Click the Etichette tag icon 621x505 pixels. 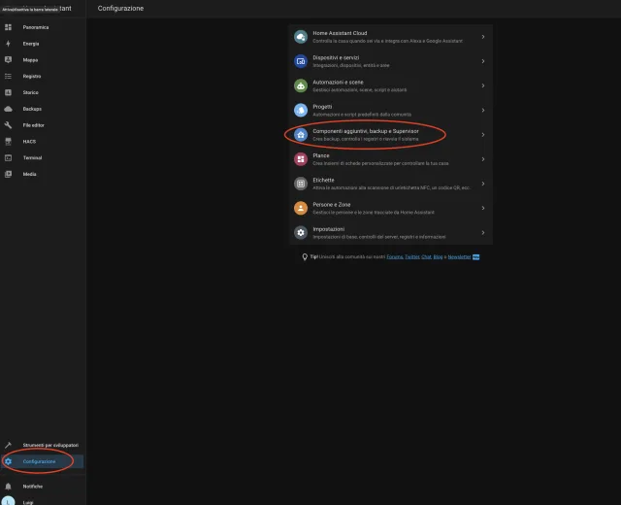point(301,183)
